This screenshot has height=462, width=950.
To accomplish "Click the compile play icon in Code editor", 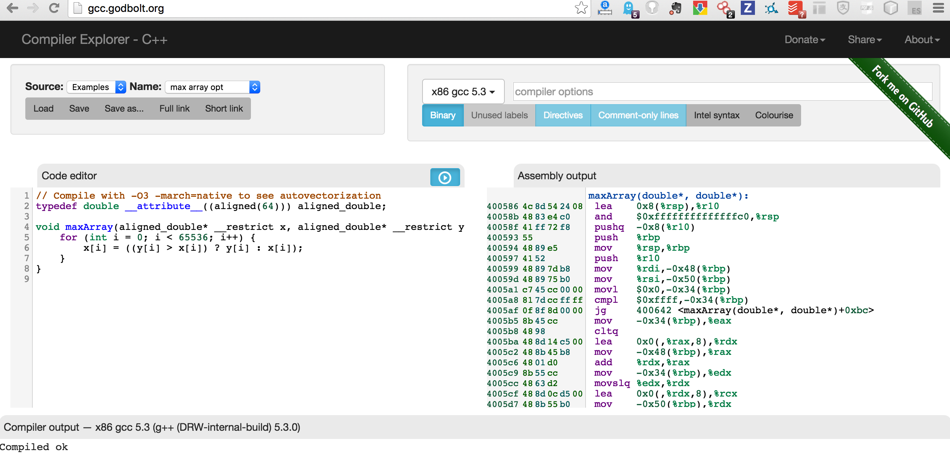I will [x=445, y=177].
